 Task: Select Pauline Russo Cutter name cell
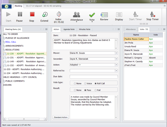tap(136, 39)
